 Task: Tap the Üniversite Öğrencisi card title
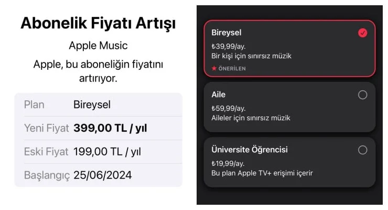[x=249, y=150]
